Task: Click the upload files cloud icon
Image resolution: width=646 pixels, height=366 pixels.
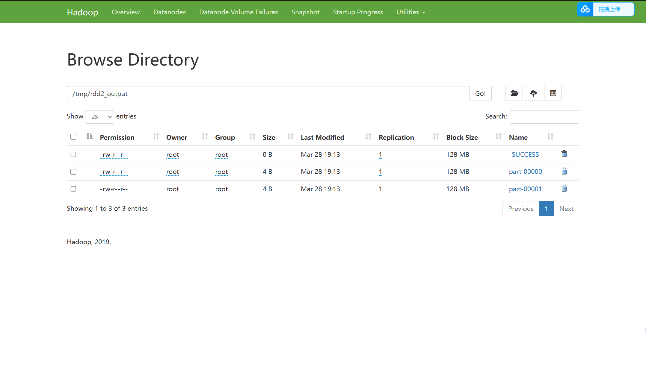Action: pos(533,93)
